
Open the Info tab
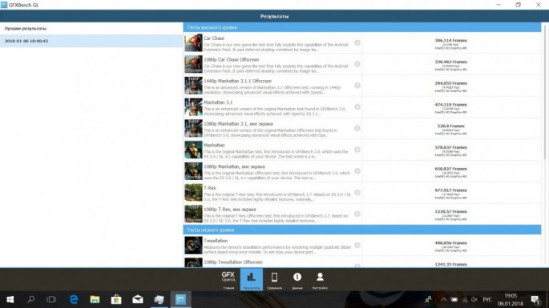[297, 280]
